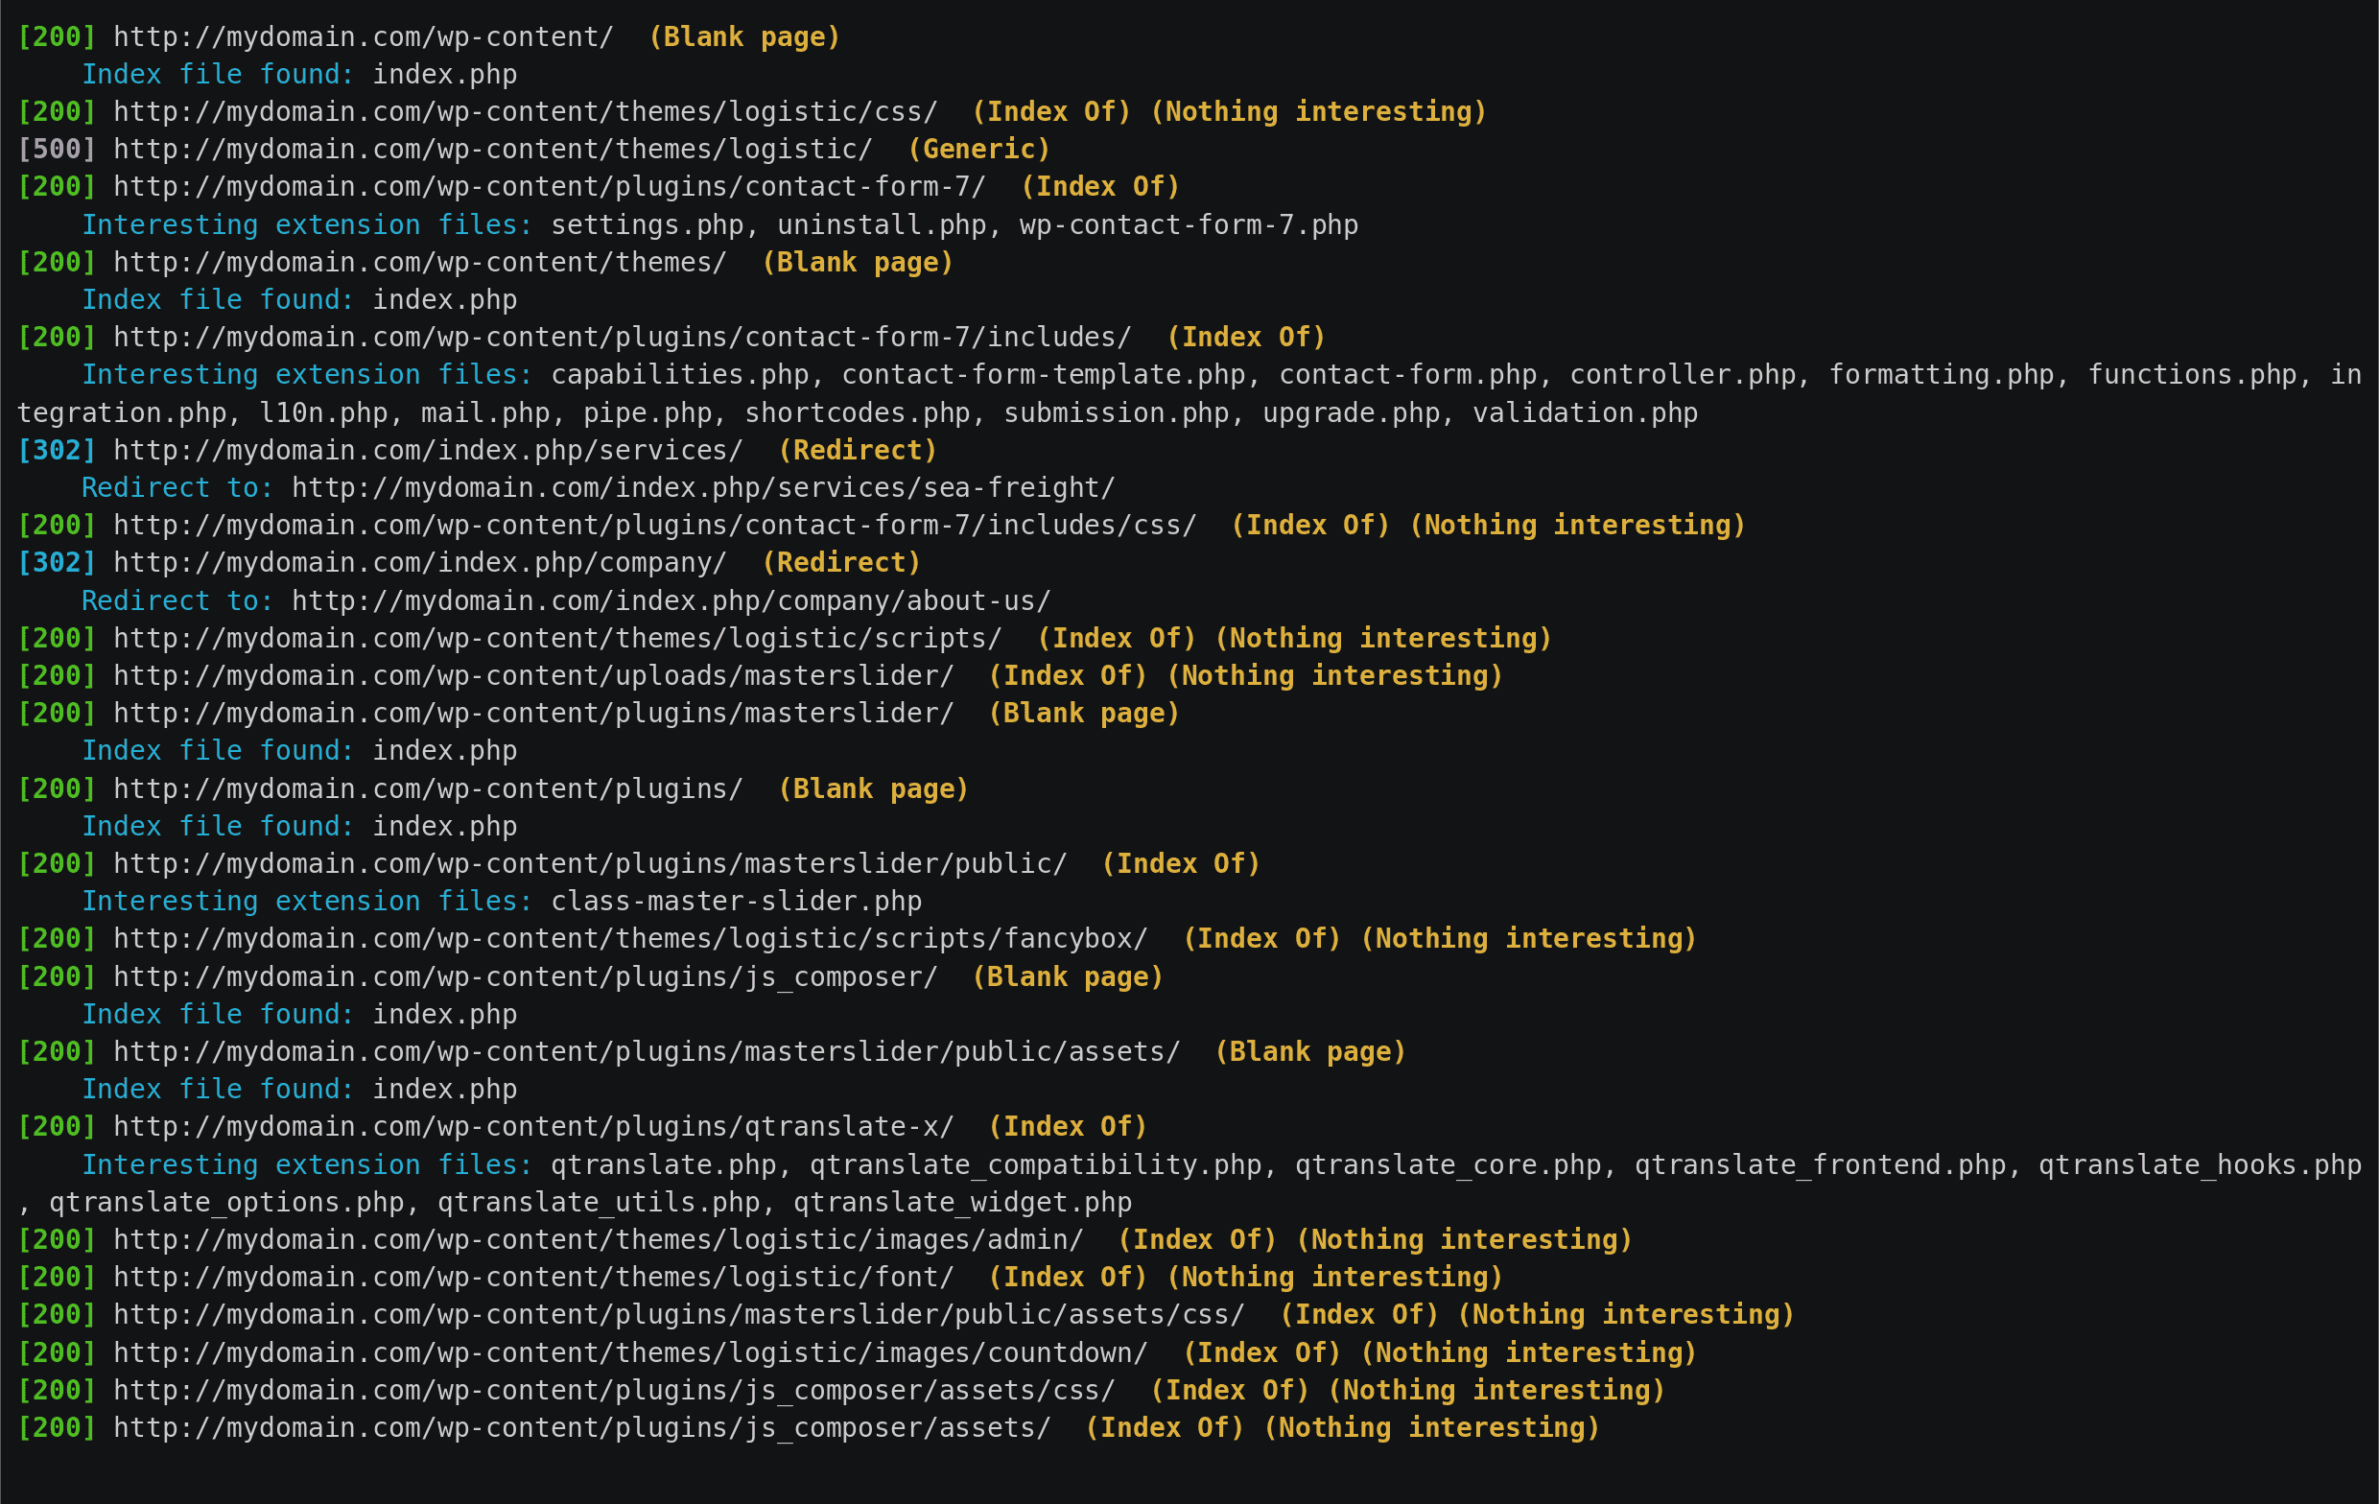This screenshot has height=1504, width=2379.
Task: Select capabilities.php in the includes listing
Action: coord(680,375)
